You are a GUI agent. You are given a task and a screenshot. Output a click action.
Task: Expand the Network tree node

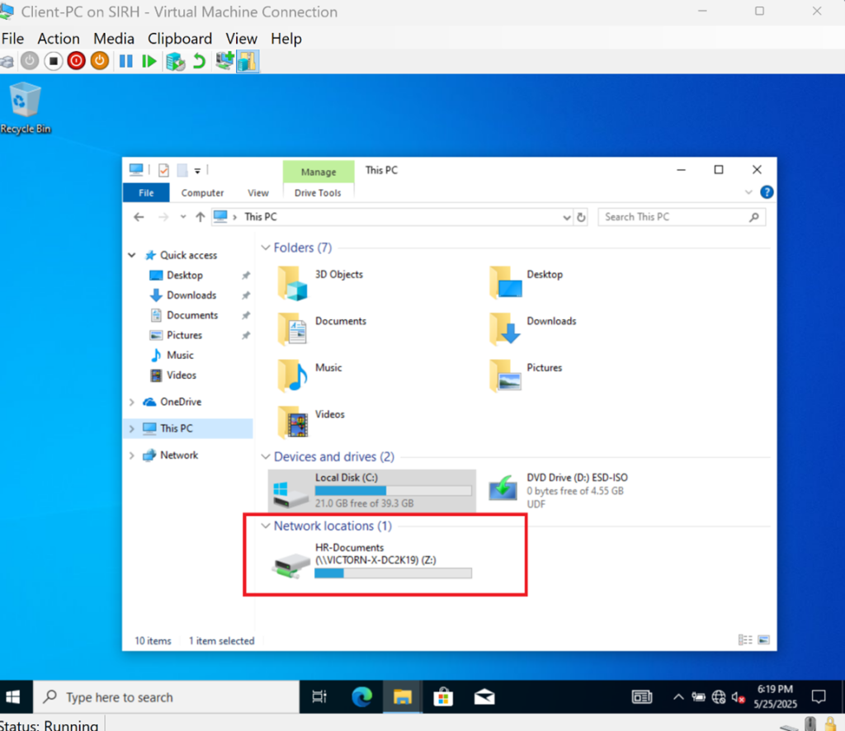[132, 455]
